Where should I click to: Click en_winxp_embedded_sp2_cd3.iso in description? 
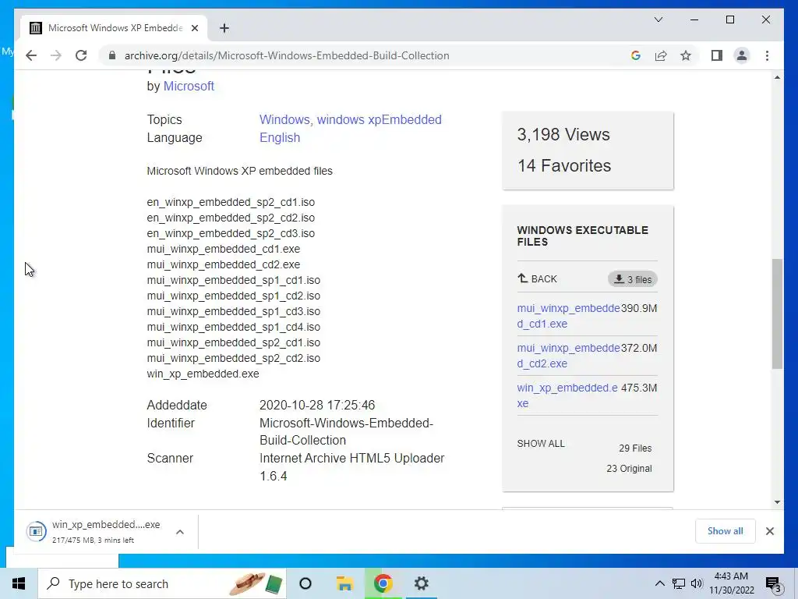click(231, 233)
